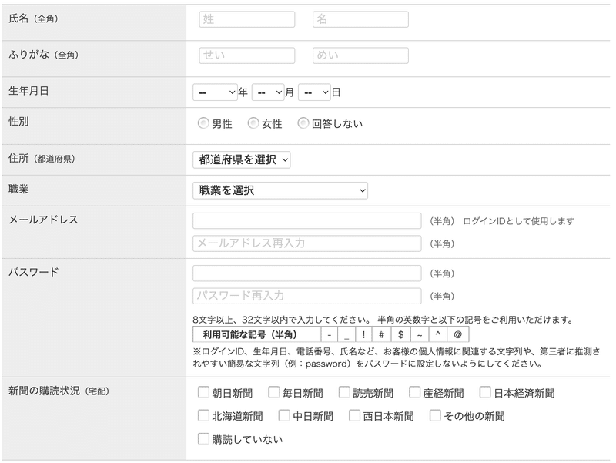Focus the めい furigana input field

[x=360, y=55]
